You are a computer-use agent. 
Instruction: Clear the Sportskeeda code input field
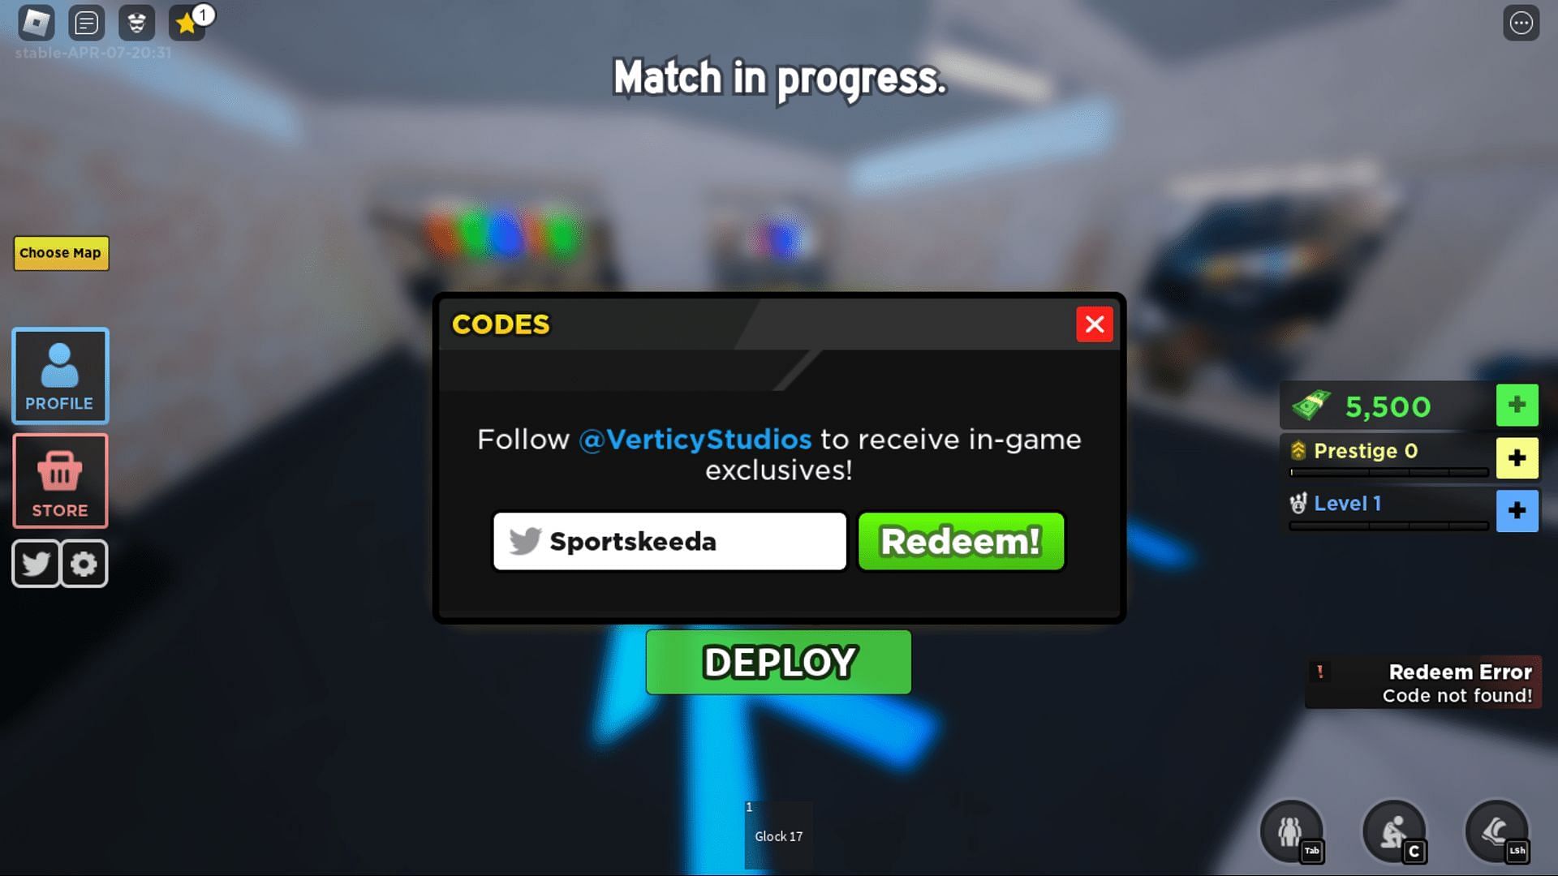[x=669, y=541]
